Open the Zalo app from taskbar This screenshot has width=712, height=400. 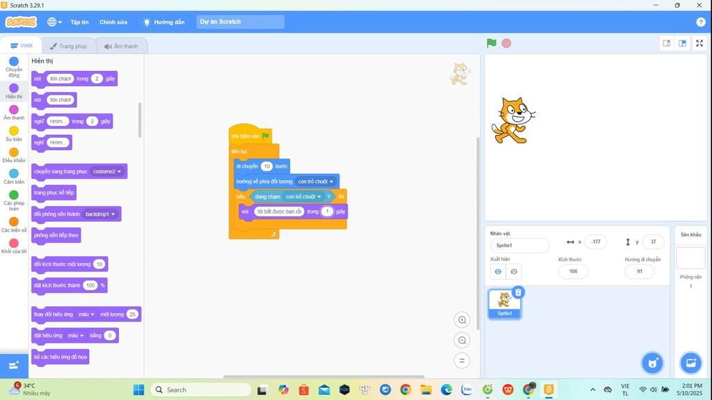pyautogui.click(x=467, y=390)
